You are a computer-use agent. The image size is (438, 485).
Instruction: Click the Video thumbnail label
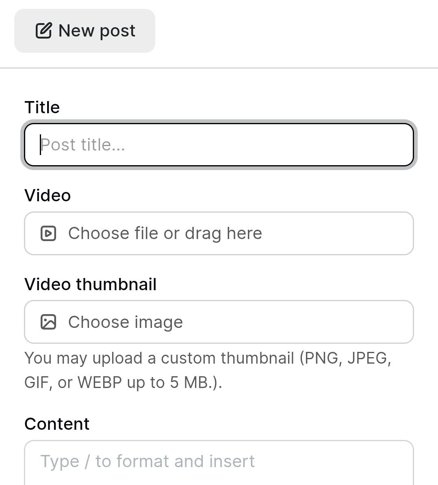pyautogui.click(x=90, y=284)
